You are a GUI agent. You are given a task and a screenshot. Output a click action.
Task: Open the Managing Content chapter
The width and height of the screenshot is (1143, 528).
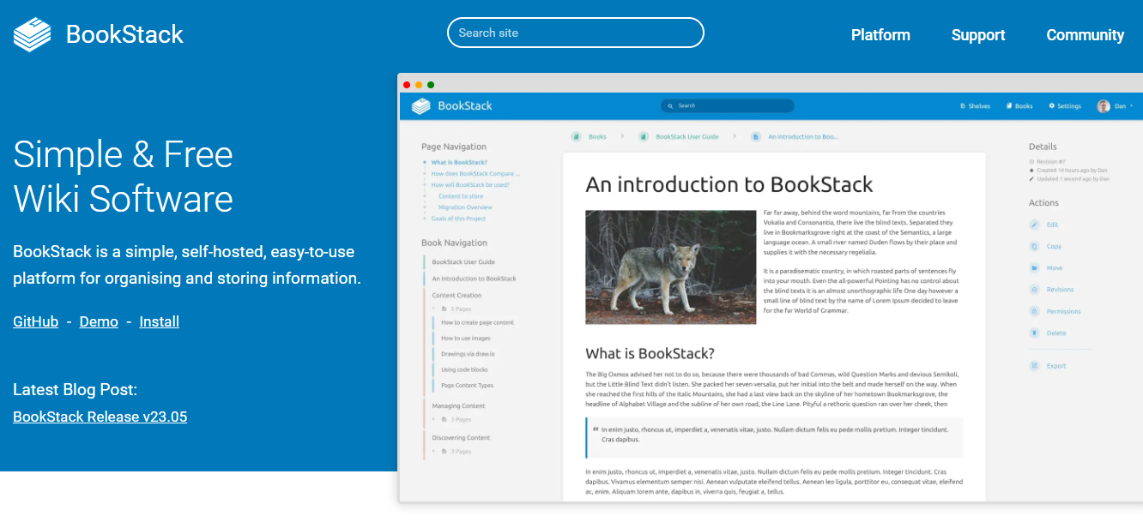pyautogui.click(x=458, y=405)
